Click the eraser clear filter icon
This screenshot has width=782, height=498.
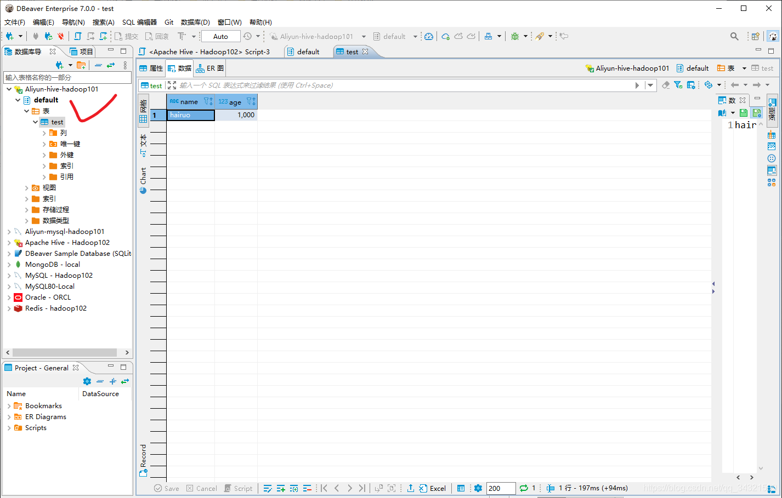[x=666, y=85]
